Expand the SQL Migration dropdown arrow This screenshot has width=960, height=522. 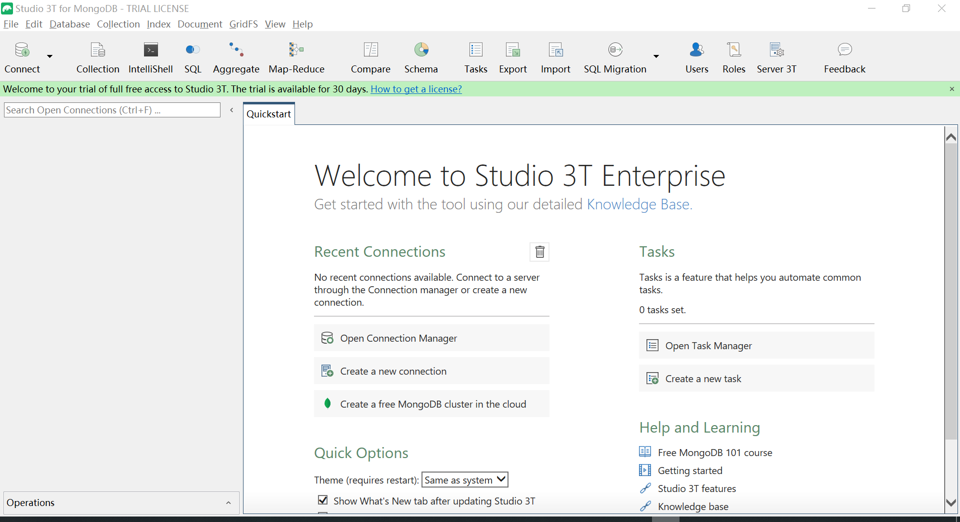click(656, 56)
